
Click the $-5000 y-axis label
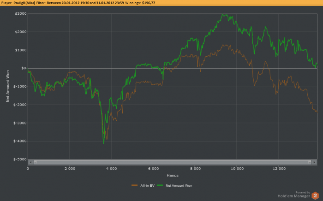point(20,159)
